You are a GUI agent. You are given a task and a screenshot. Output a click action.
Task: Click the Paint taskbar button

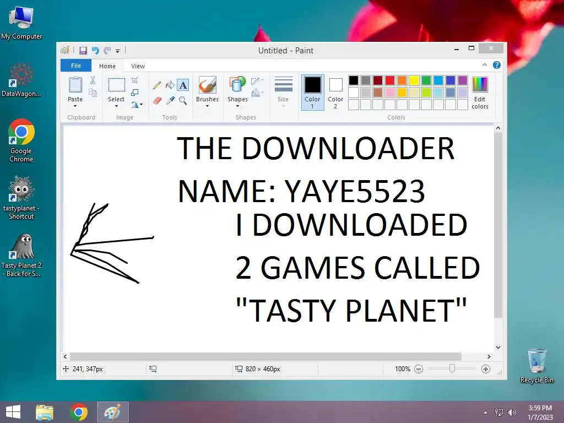point(112,412)
